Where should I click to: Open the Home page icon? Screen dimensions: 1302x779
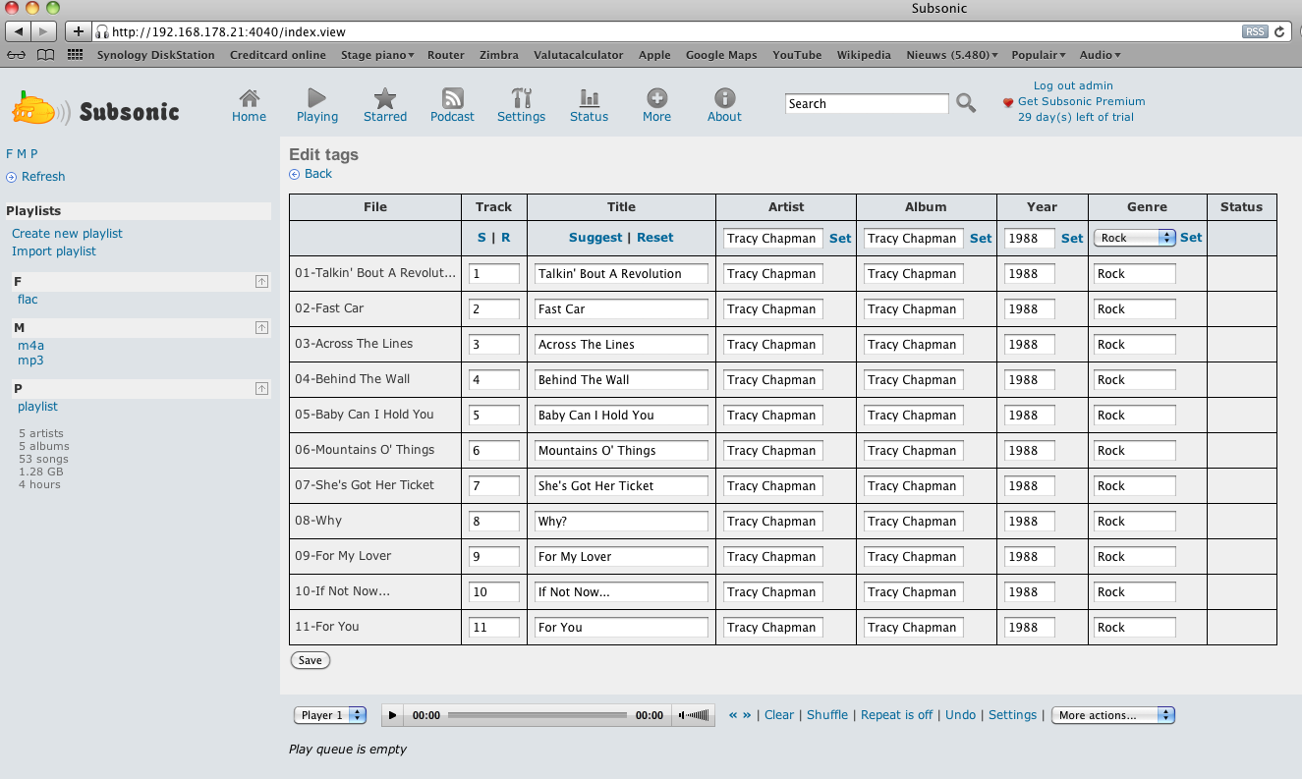(250, 97)
